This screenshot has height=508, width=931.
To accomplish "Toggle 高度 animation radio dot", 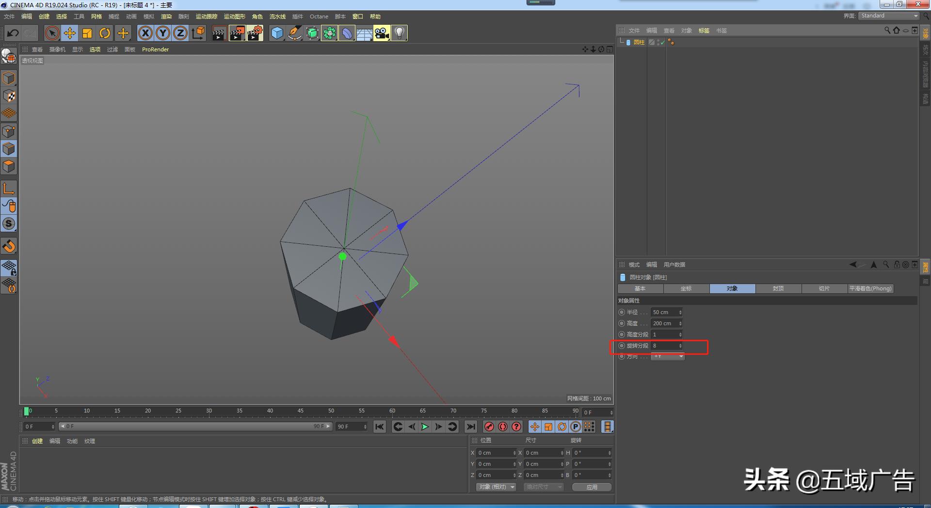I will (622, 323).
